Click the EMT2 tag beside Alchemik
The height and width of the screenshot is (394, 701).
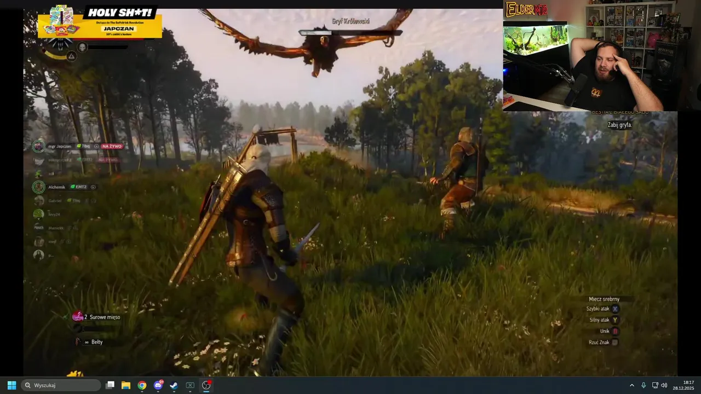pos(78,187)
